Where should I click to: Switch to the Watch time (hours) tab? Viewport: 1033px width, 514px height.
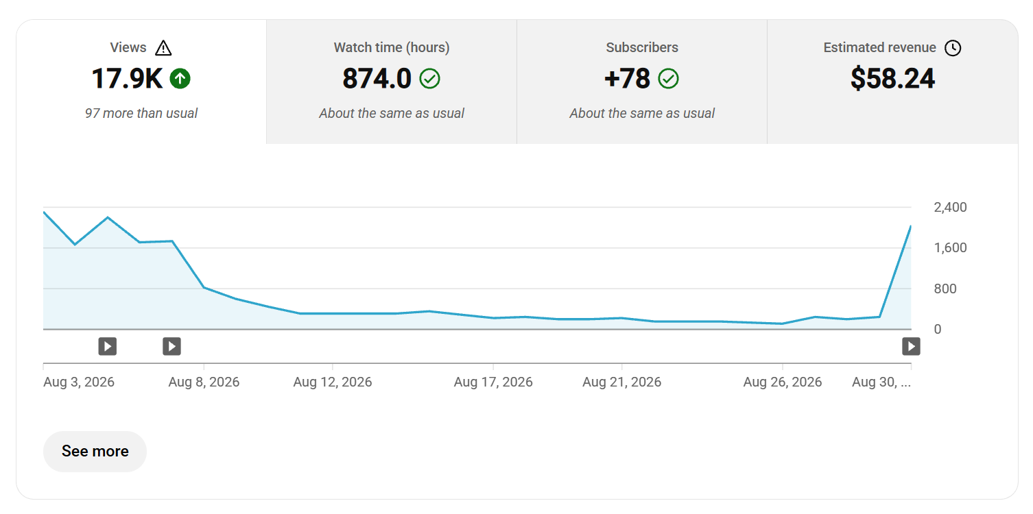[392, 82]
